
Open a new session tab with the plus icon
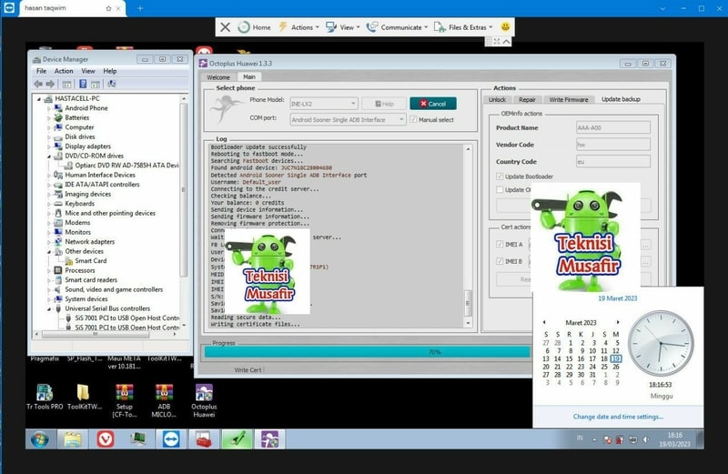tap(140, 8)
